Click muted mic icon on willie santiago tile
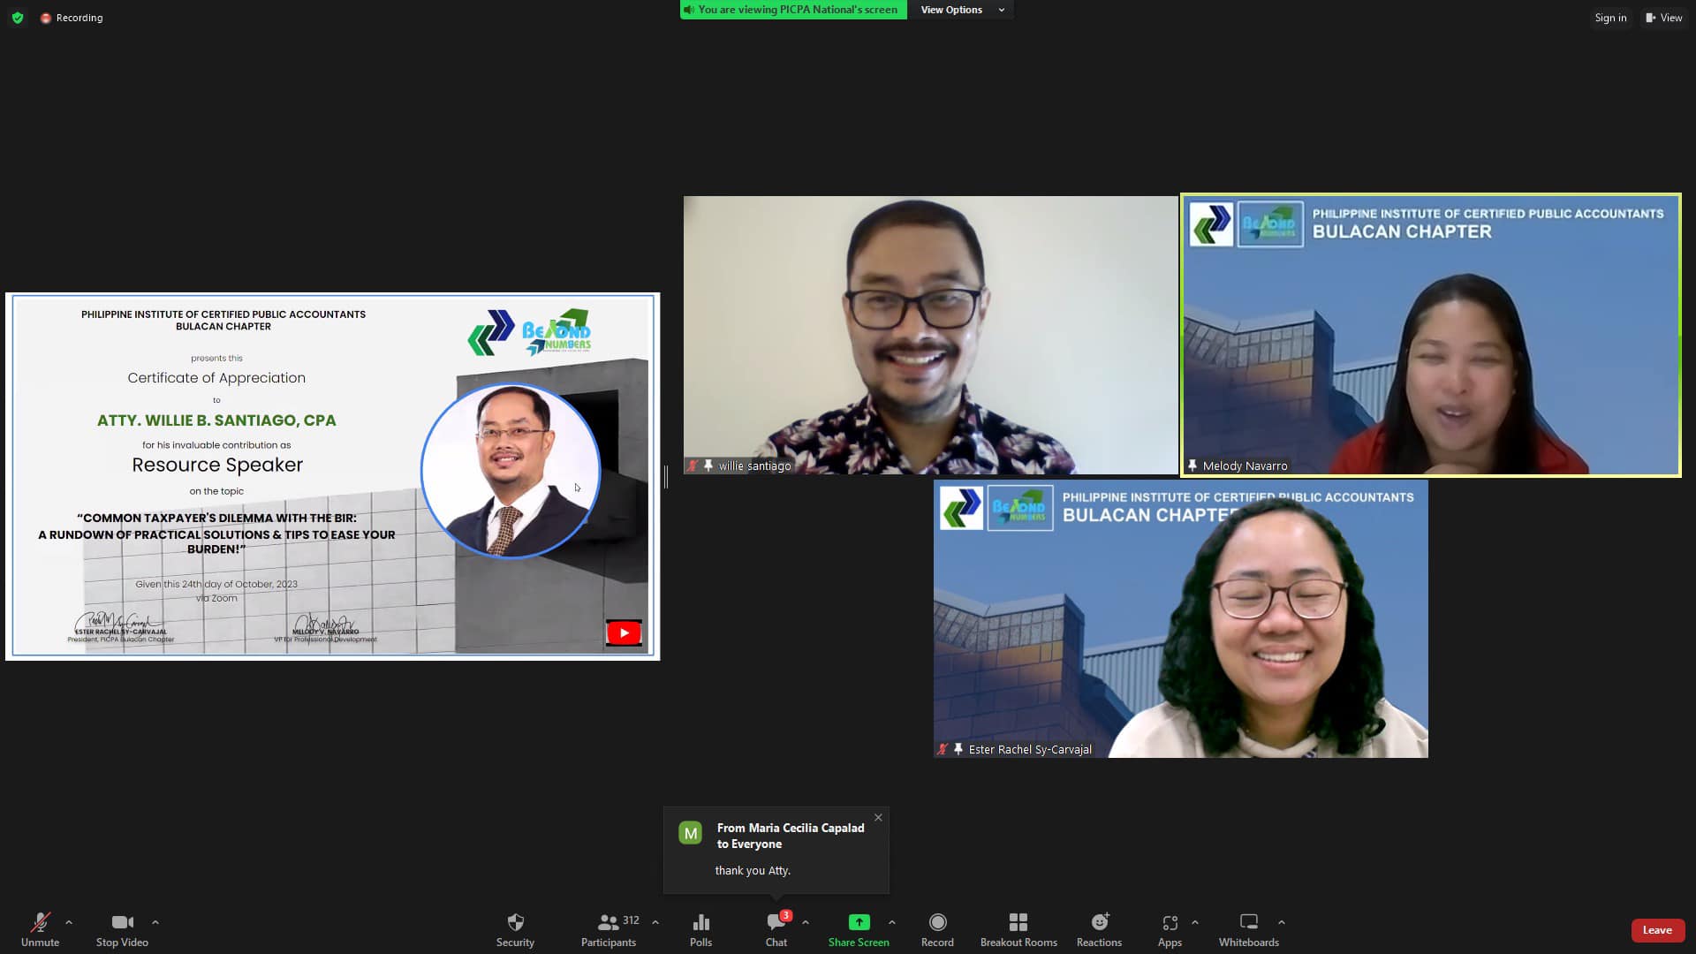Screen dimensions: 1696x954 (693, 466)
